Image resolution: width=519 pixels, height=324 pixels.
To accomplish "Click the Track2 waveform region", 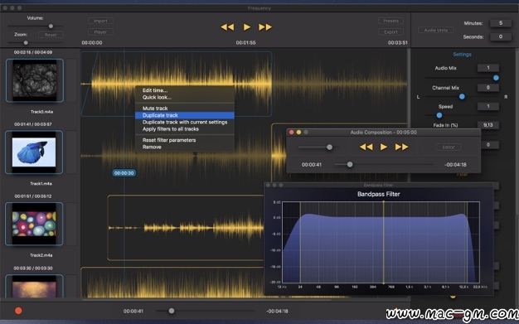I will point(186,228).
